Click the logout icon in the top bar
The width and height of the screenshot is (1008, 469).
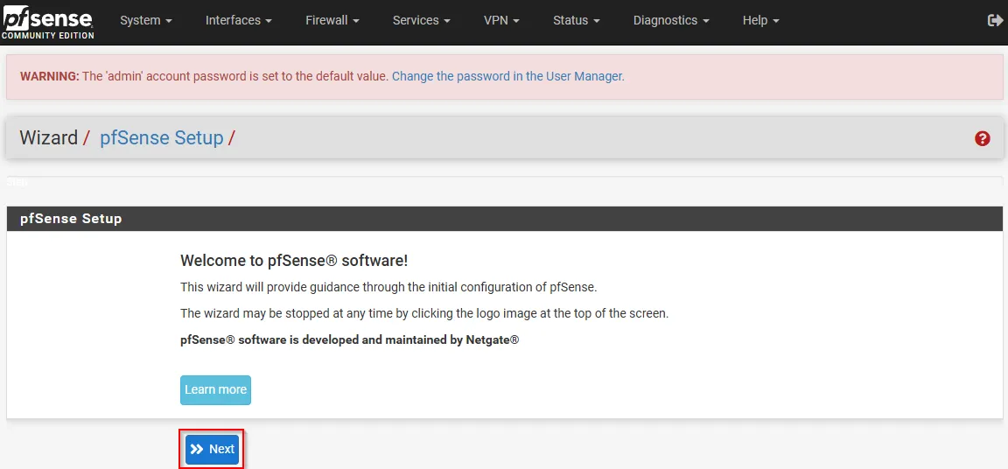[994, 20]
